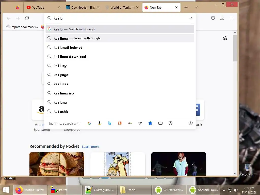Choose the "kali lucy" suggestion
The width and height of the screenshot is (260, 195).
(x=120, y=66)
